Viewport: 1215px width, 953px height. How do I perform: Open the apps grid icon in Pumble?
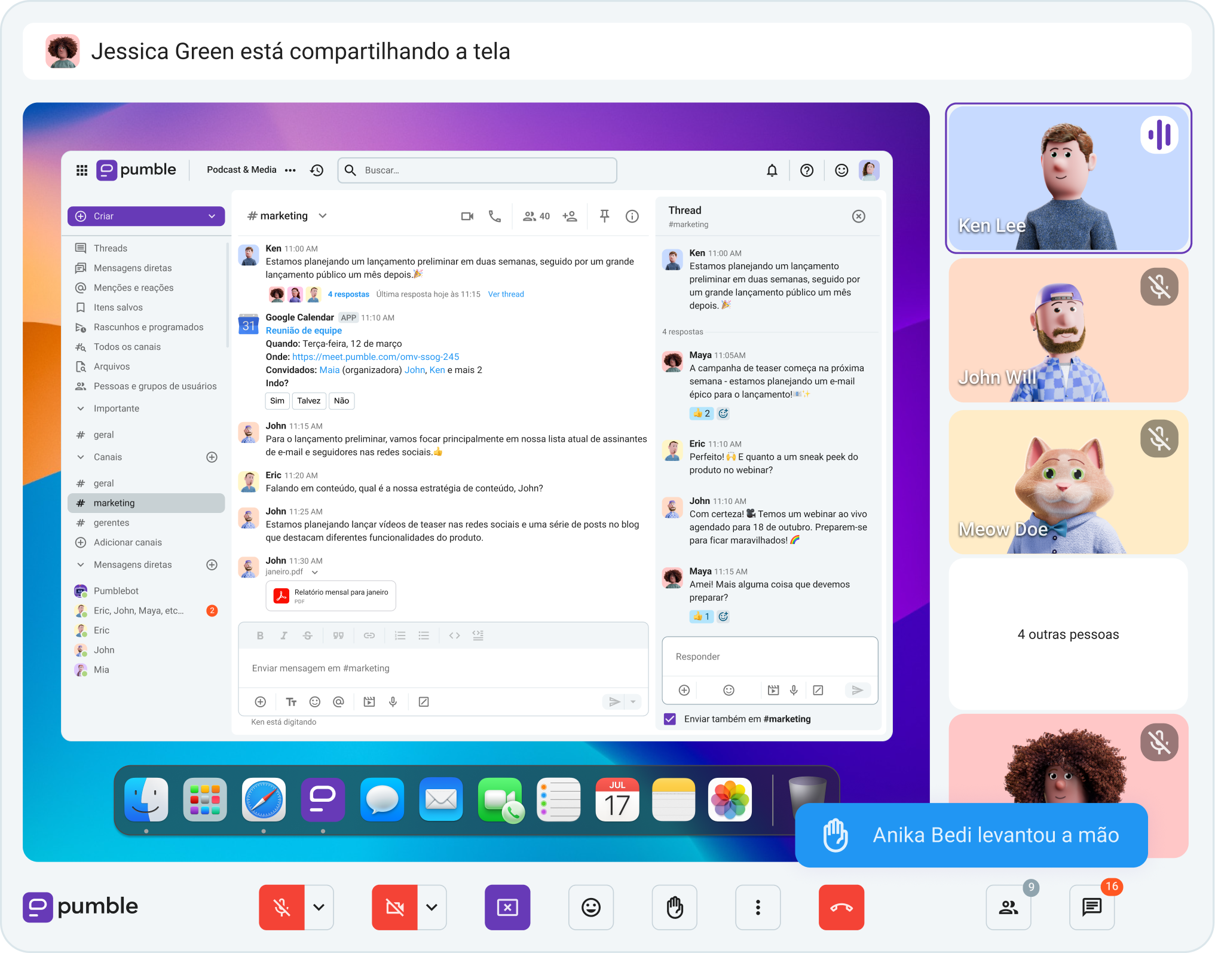pos(82,170)
